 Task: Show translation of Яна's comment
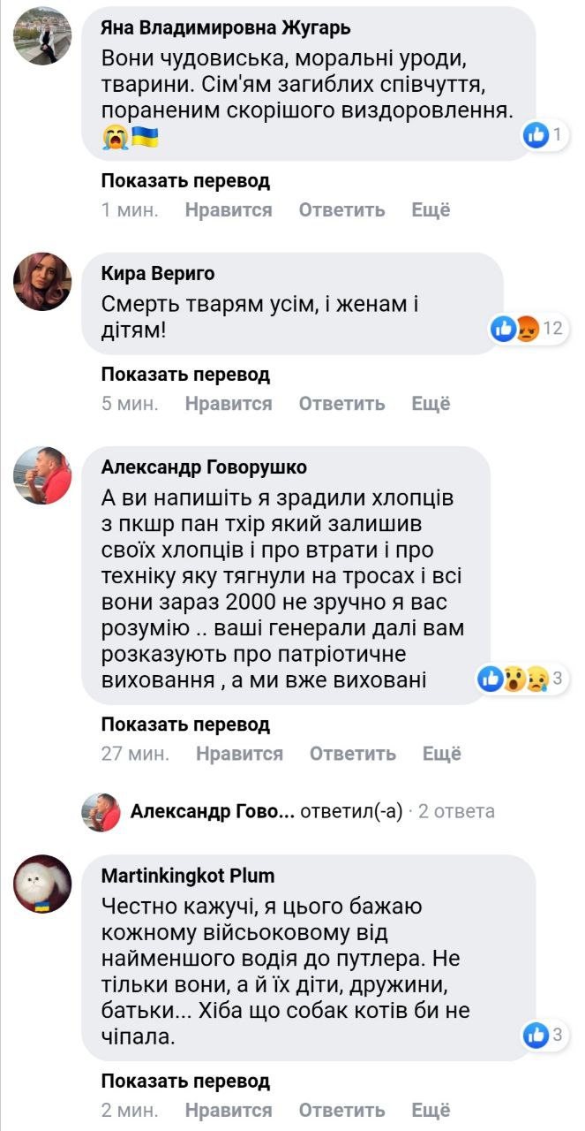pyautogui.click(x=185, y=181)
